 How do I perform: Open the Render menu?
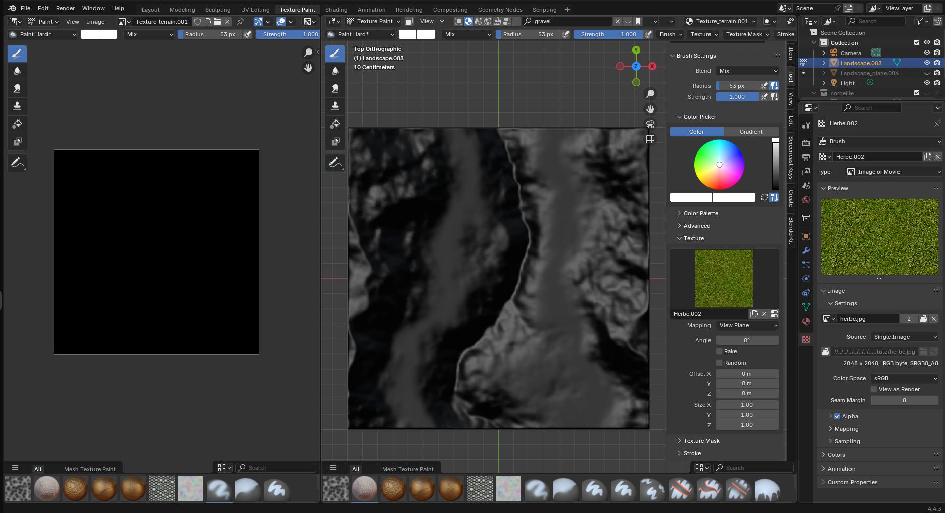(x=65, y=8)
